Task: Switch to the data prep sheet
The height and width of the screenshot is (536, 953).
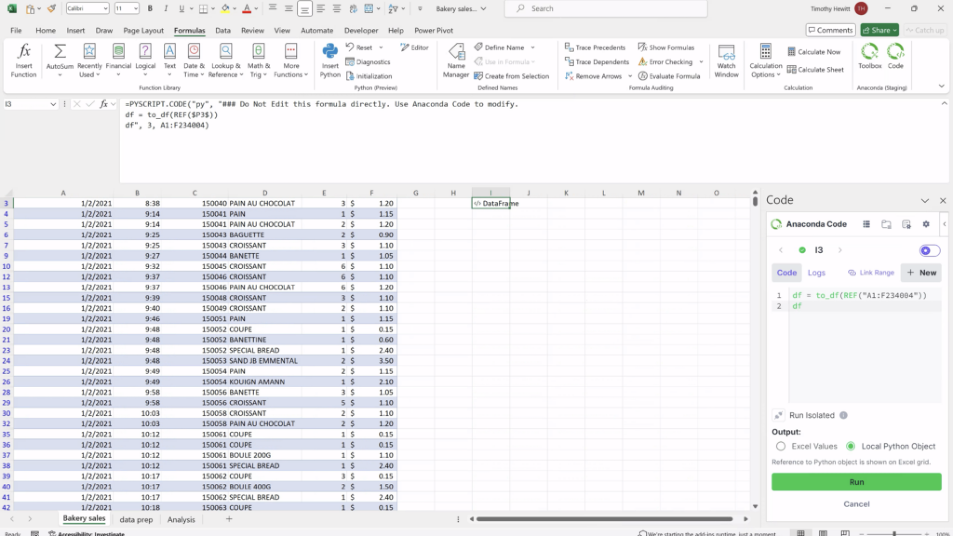Action: pyautogui.click(x=136, y=520)
